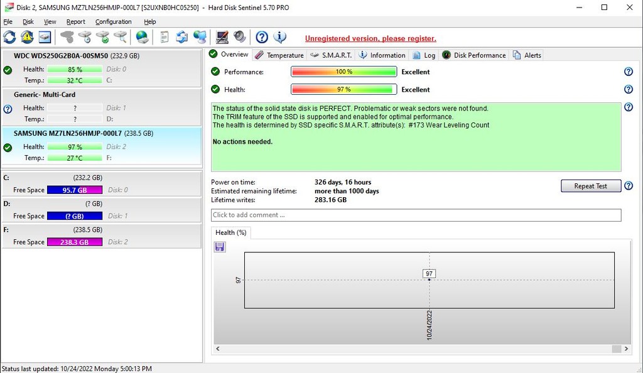Click the disk with green checkmark icon

(102, 37)
